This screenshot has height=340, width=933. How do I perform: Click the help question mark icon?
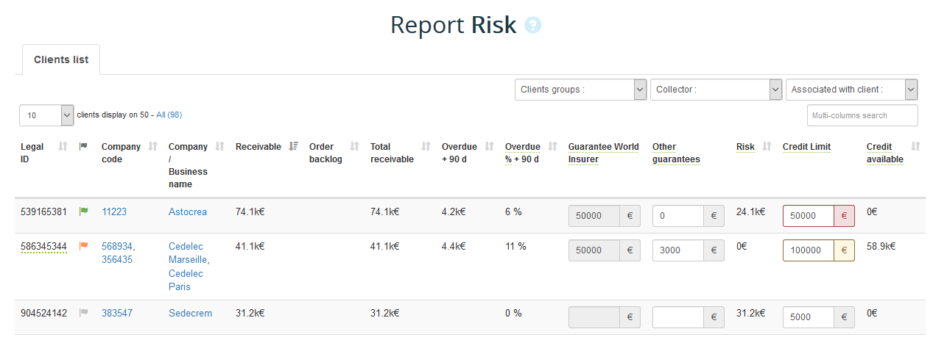coord(532,26)
